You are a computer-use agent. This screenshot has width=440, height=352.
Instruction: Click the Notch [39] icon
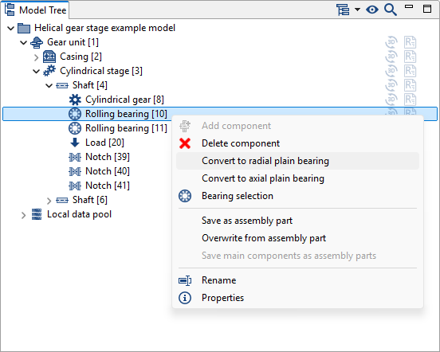tap(75, 157)
